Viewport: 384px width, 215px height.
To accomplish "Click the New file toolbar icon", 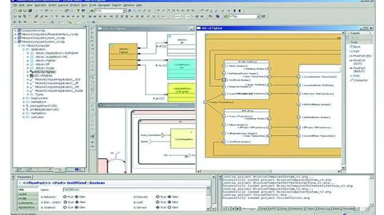I will (16, 11).
